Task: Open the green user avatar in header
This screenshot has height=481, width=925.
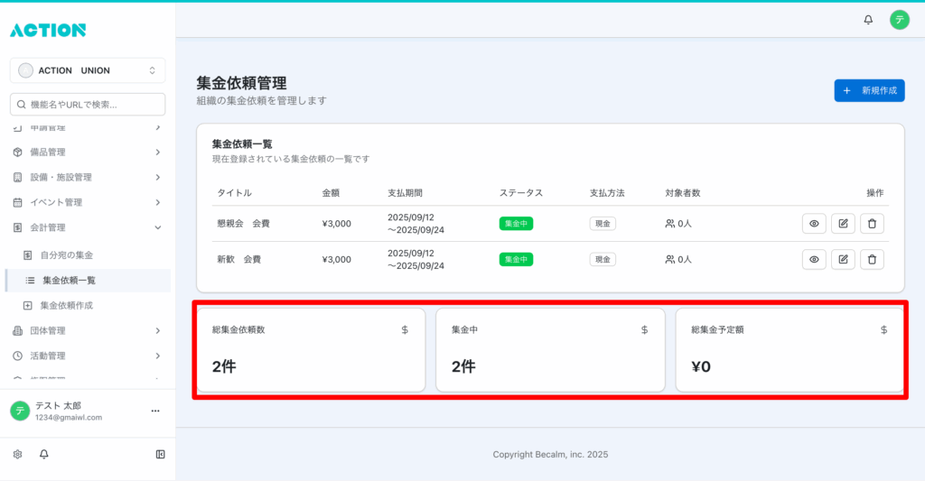Action: 899,20
